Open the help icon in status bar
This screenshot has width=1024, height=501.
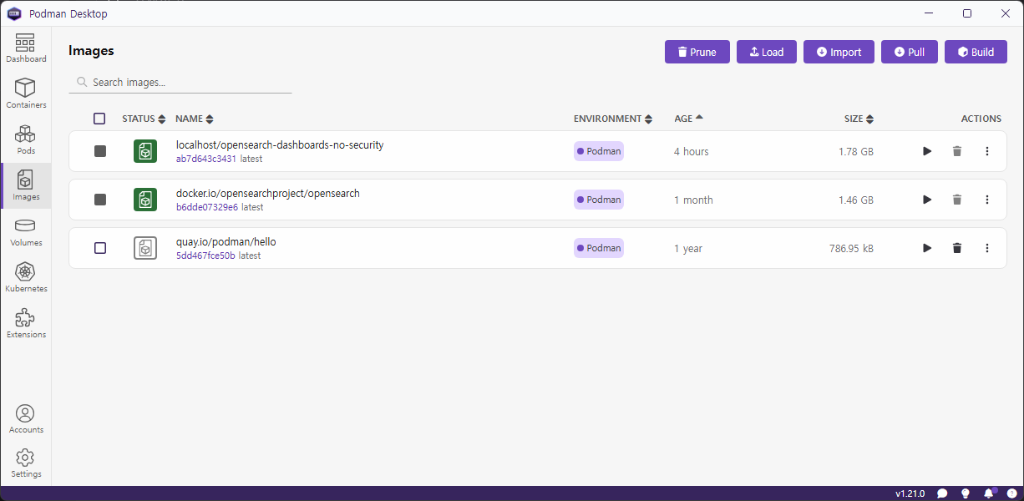point(1011,493)
